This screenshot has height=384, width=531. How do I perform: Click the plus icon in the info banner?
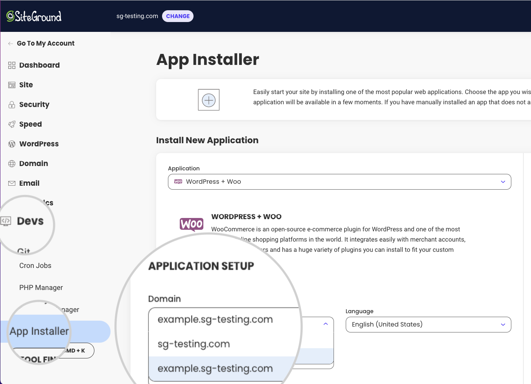[x=208, y=100]
